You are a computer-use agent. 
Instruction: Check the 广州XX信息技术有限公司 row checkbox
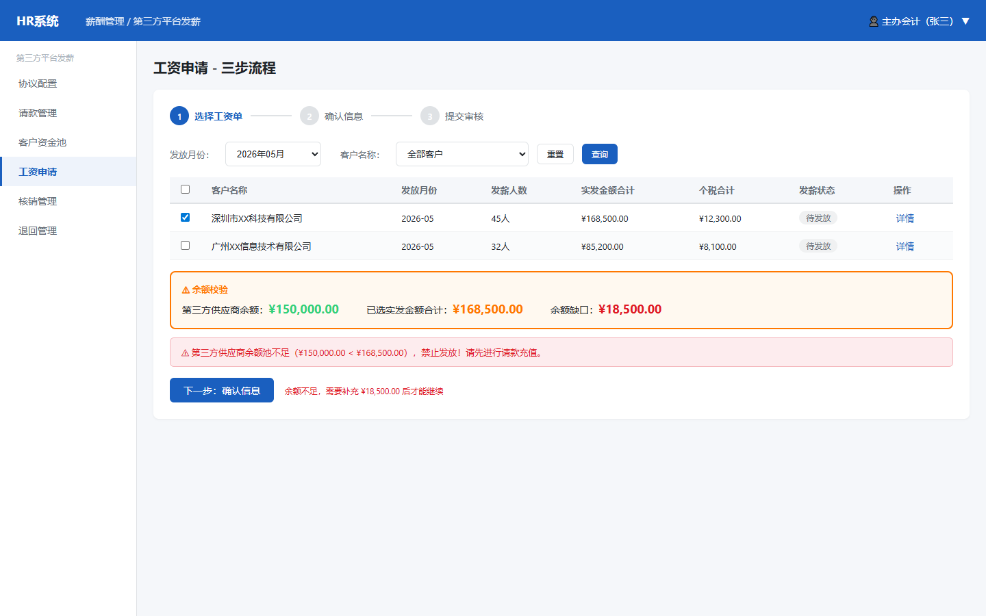tap(185, 246)
